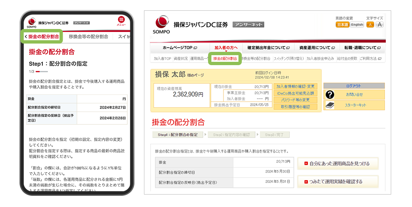This screenshot has height=207, width=412.
Task: Open 加入者掛金申込み in the sub navigation
Action: pyautogui.click(x=320, y=58)
